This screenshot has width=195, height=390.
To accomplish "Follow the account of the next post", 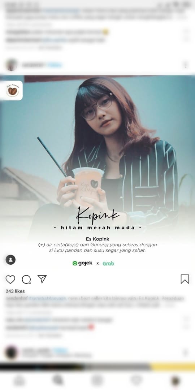I will pos(60,350).
